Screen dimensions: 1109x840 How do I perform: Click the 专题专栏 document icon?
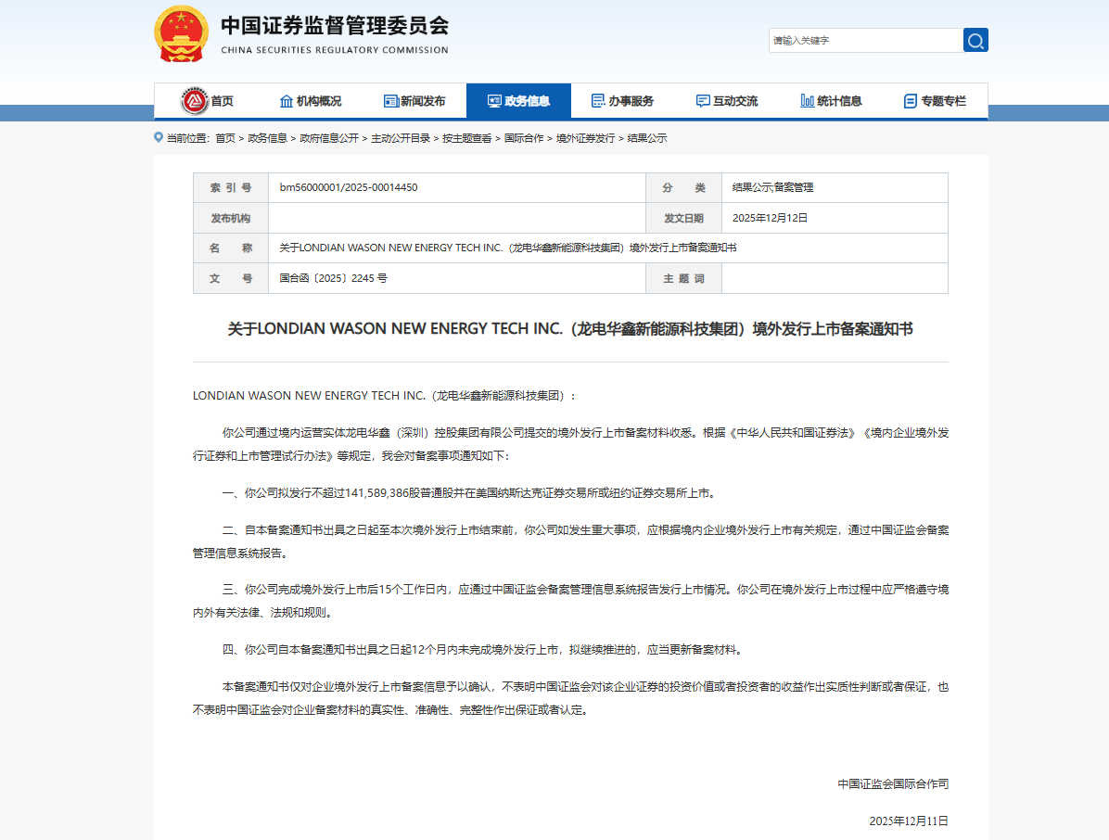point(912,101)
